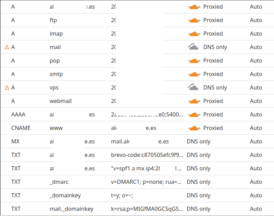Select the _domainkey TXT record row

pos(137,195)
